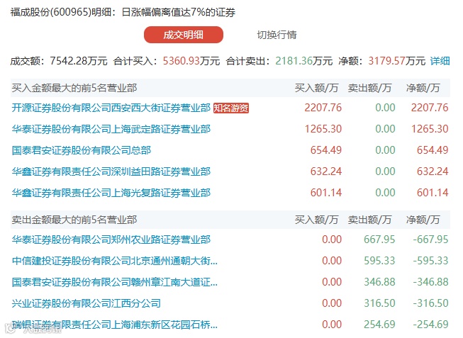Click sell amount 595.33 in 中信建投 row
This screenshot has height=338, width=463.
379,261
